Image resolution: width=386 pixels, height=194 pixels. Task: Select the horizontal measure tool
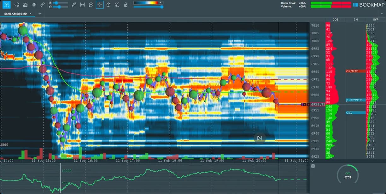(82, 5)
